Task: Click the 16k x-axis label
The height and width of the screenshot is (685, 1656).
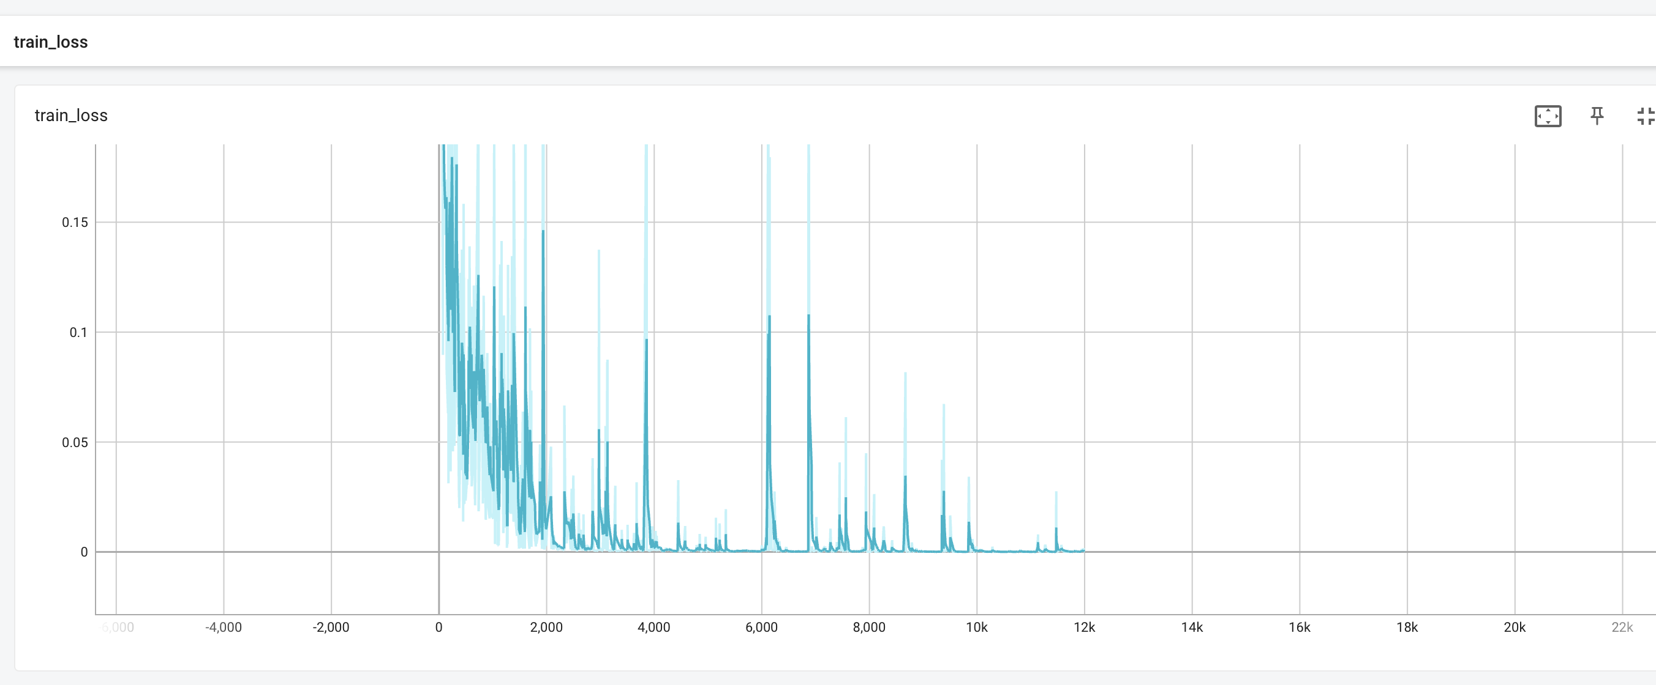Action: 1299,628
